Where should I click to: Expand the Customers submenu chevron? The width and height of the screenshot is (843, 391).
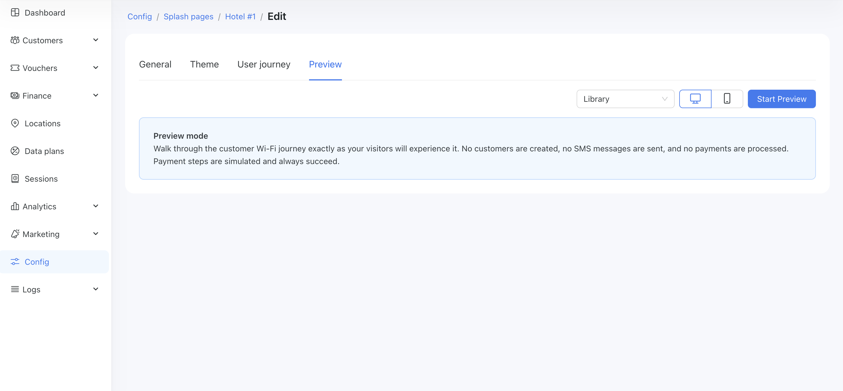coord(96,40)
